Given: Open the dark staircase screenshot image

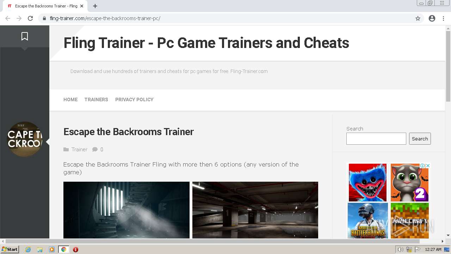Looking at the screenshot, I should [x=126, y=210].
